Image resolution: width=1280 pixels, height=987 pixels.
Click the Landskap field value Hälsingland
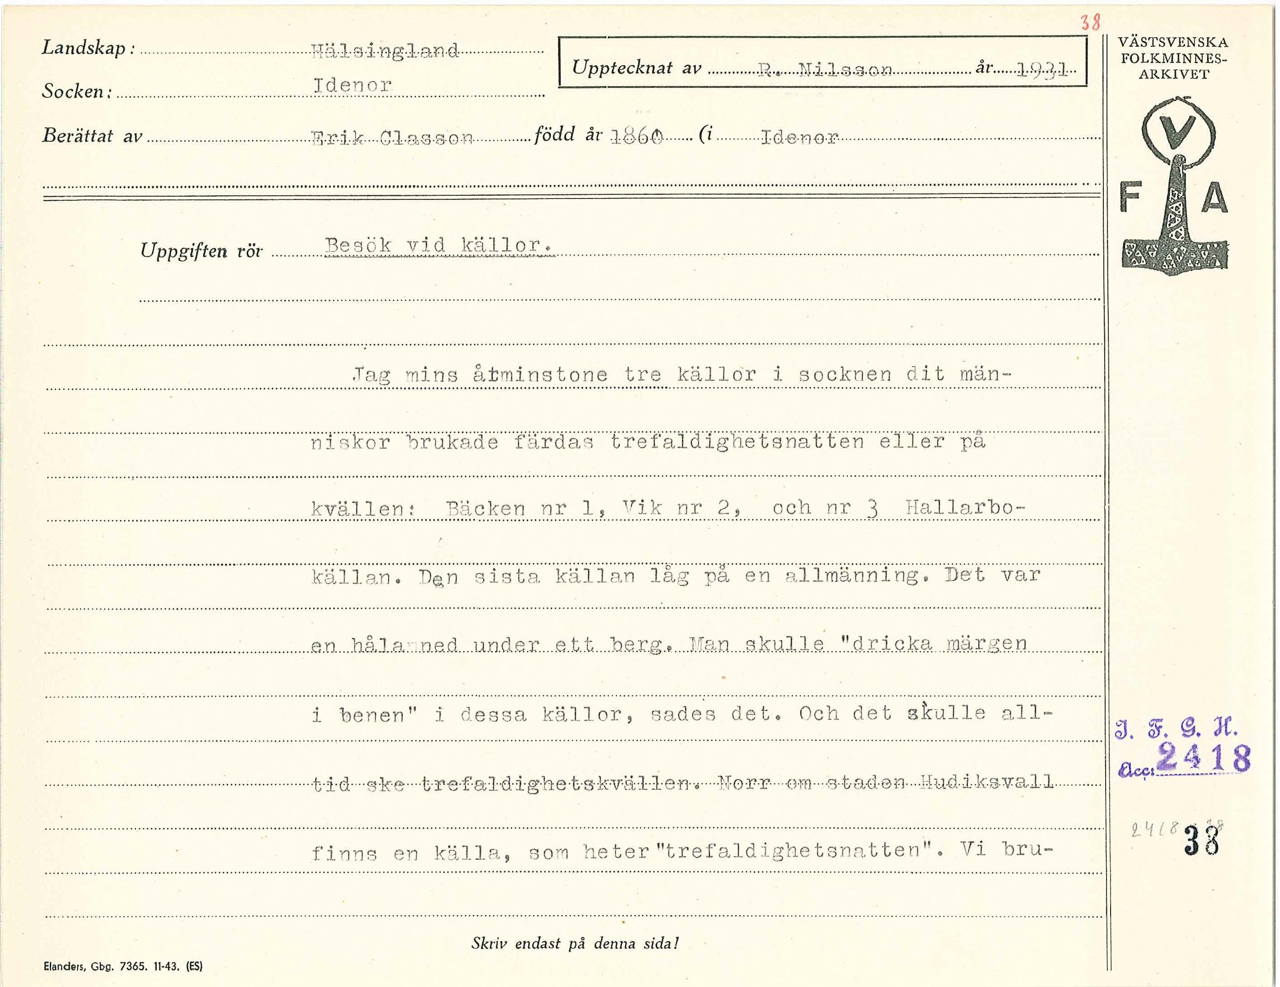pyautogui.click(x=385, y=51)
